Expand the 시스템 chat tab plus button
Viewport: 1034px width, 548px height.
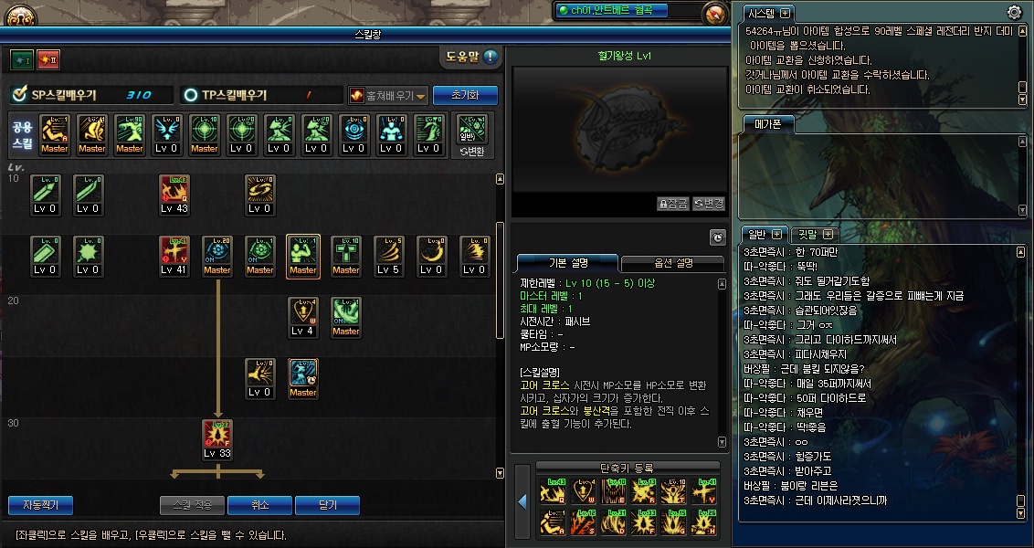pyautogui.click(x=785, y=13)
